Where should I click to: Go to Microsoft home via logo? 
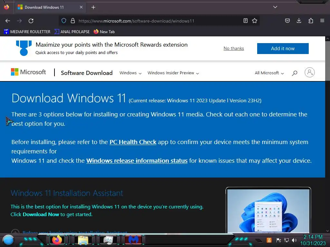pyautogui.click(x=28, y=72)
